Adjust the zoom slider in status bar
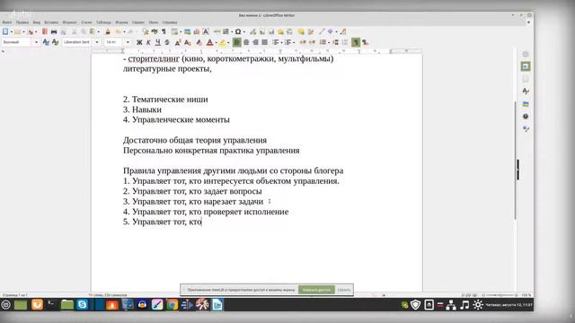 point(500,295)
